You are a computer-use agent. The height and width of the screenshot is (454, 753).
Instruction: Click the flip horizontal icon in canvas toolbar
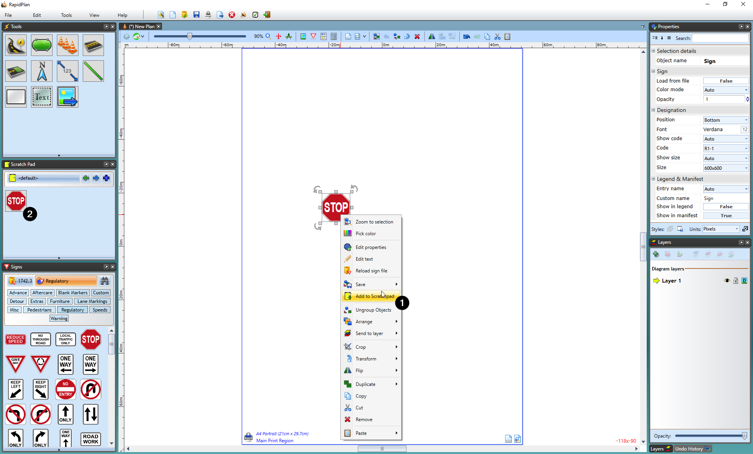click(431, 36)
